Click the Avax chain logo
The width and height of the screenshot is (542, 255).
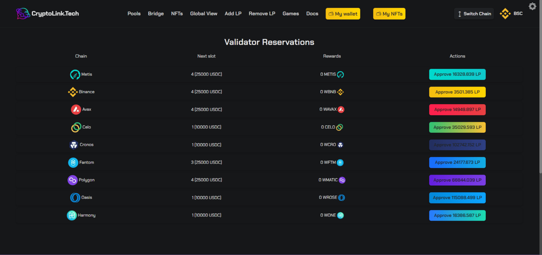pos(76,110)
